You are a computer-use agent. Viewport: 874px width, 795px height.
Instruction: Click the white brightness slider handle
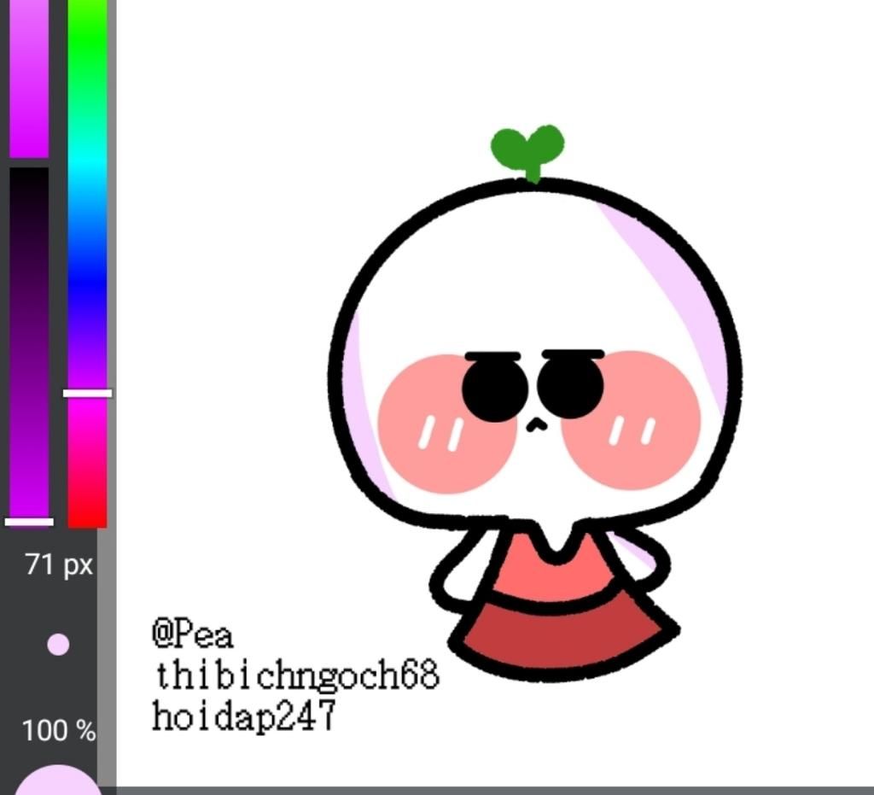[x=30, y=522]
